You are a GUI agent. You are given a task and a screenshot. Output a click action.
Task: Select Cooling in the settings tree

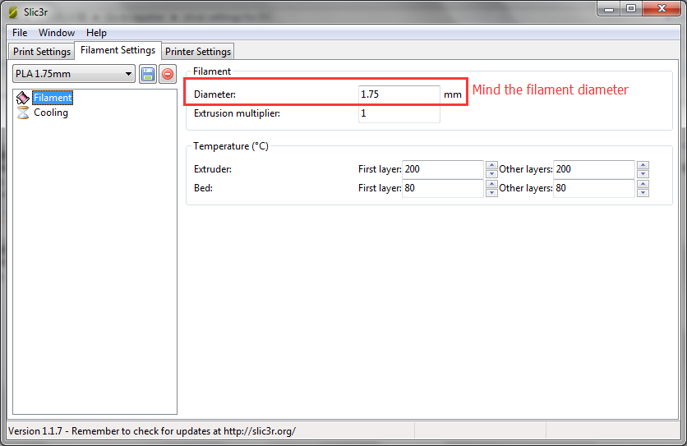coord(51,113)
